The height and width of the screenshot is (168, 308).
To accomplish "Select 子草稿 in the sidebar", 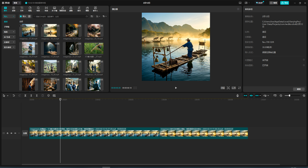I will (x=7, y=27).
